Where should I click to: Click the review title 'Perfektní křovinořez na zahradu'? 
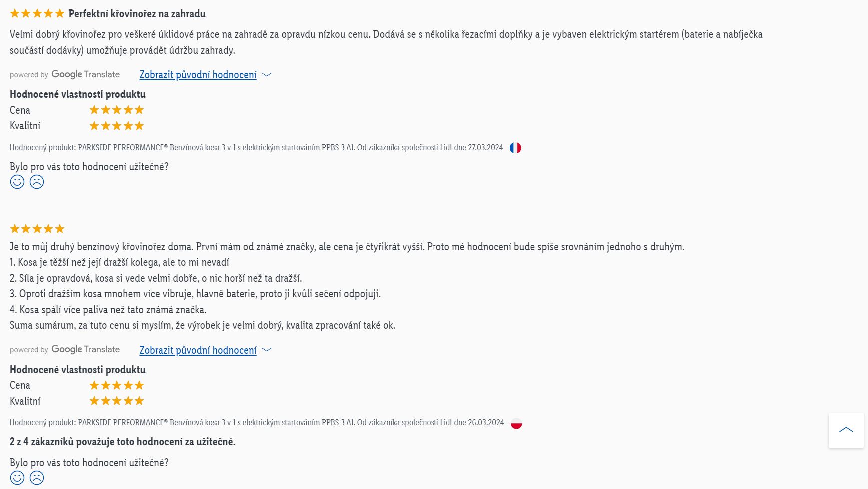[137, 14]
